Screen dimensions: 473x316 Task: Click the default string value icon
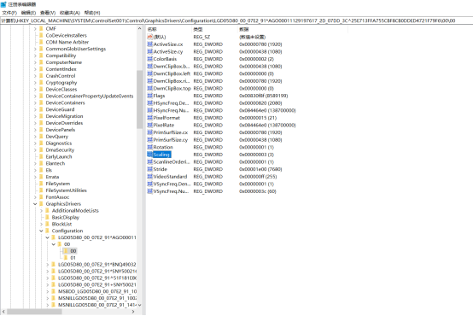[150, 37]
